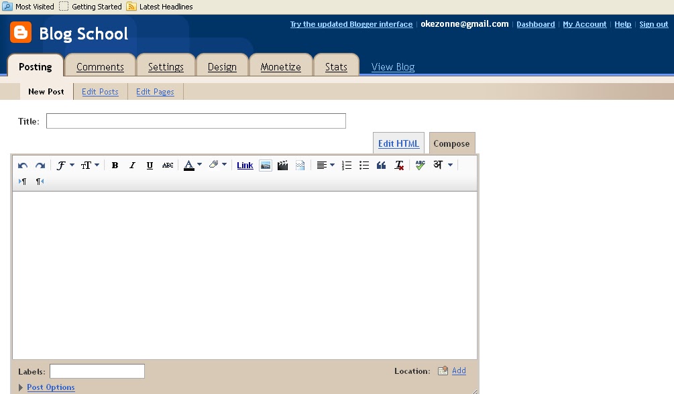
Task: Click inside the Labels input field
Action: (x=97, y=371)
